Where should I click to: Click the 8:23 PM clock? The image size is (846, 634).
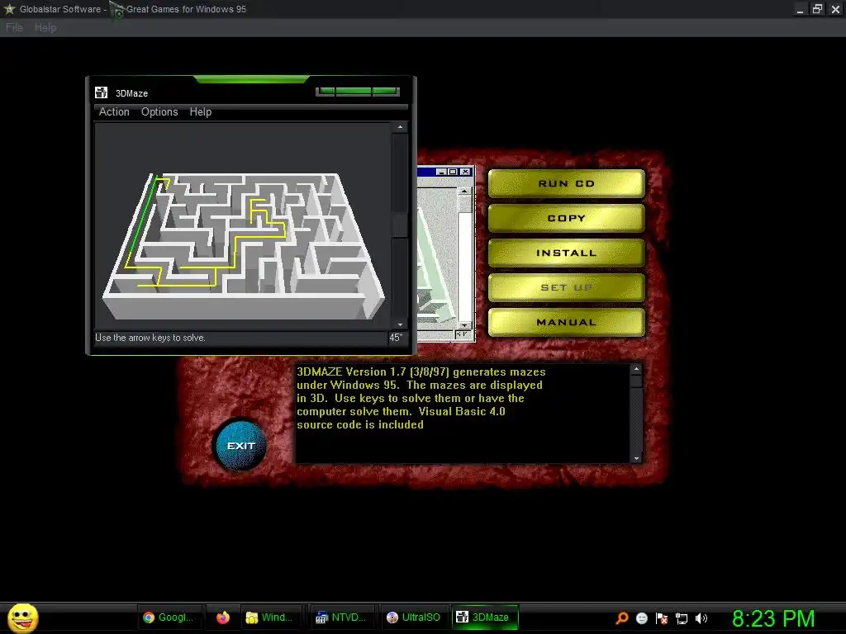[x=773, y=617]
